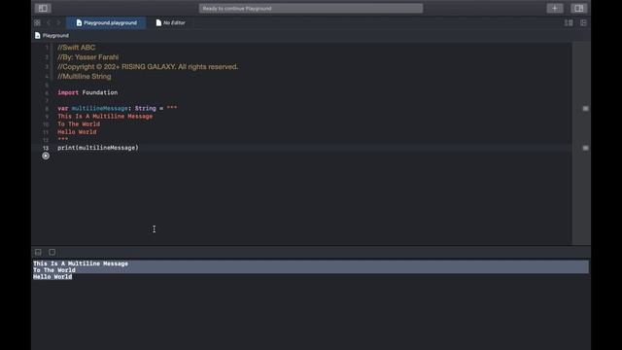Click 'To The World' in the editor
Image resolution: width=622 pixels, height=350 pixels.
(79, 123)
